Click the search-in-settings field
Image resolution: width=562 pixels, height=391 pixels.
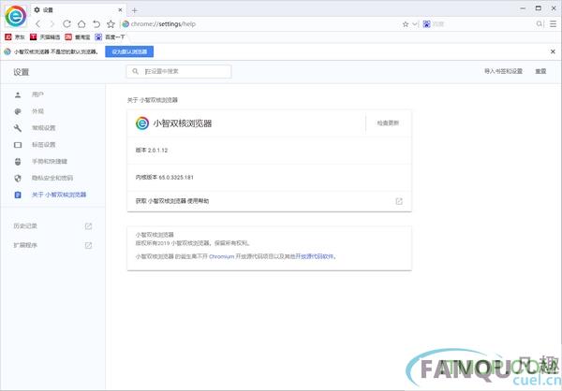click(179, 71)
